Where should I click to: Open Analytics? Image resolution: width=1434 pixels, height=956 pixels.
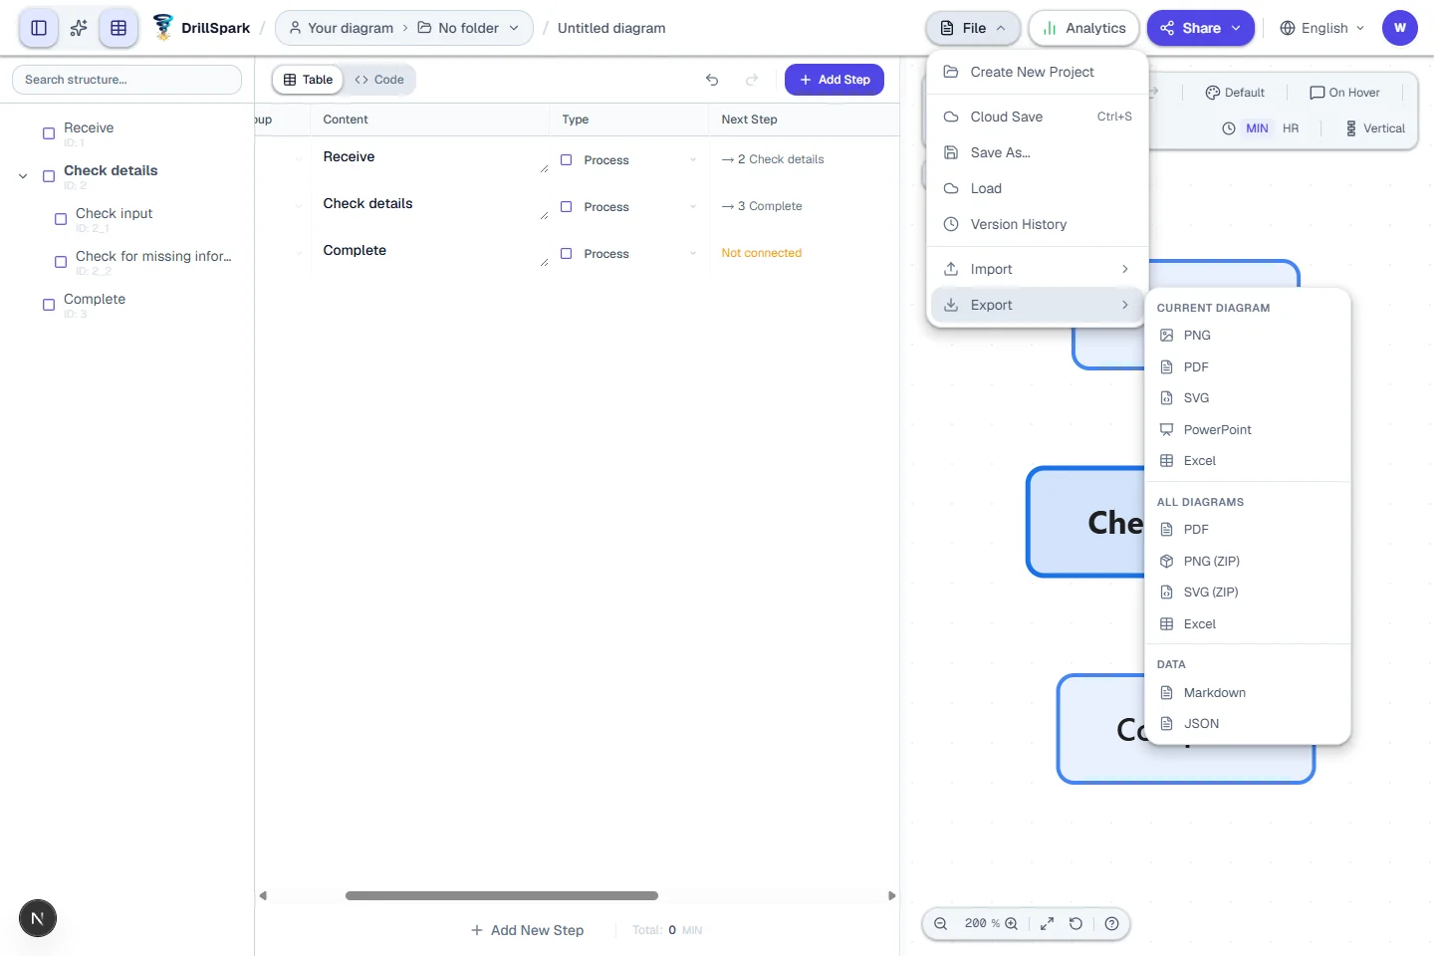tap(1084, 28)
